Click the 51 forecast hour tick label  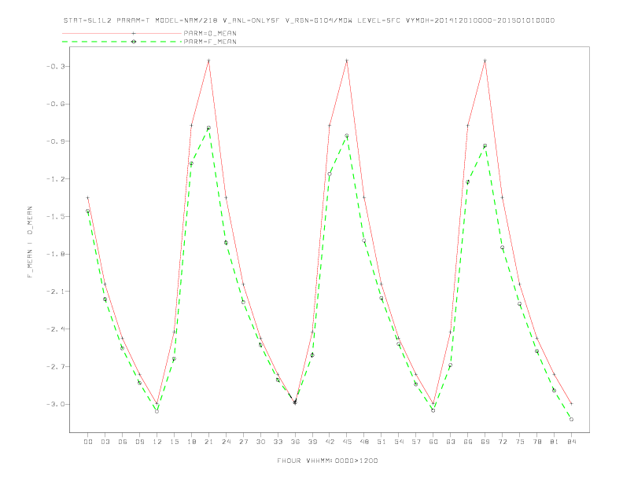pyautogui.click(x=382, y=442)
